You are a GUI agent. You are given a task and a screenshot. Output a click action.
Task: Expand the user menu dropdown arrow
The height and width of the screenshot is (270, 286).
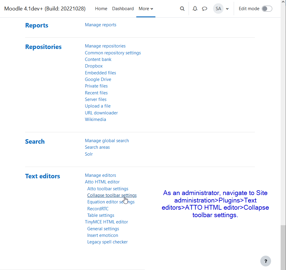coord(227,9)
